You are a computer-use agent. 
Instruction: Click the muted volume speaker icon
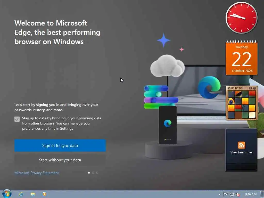[238, 194]
